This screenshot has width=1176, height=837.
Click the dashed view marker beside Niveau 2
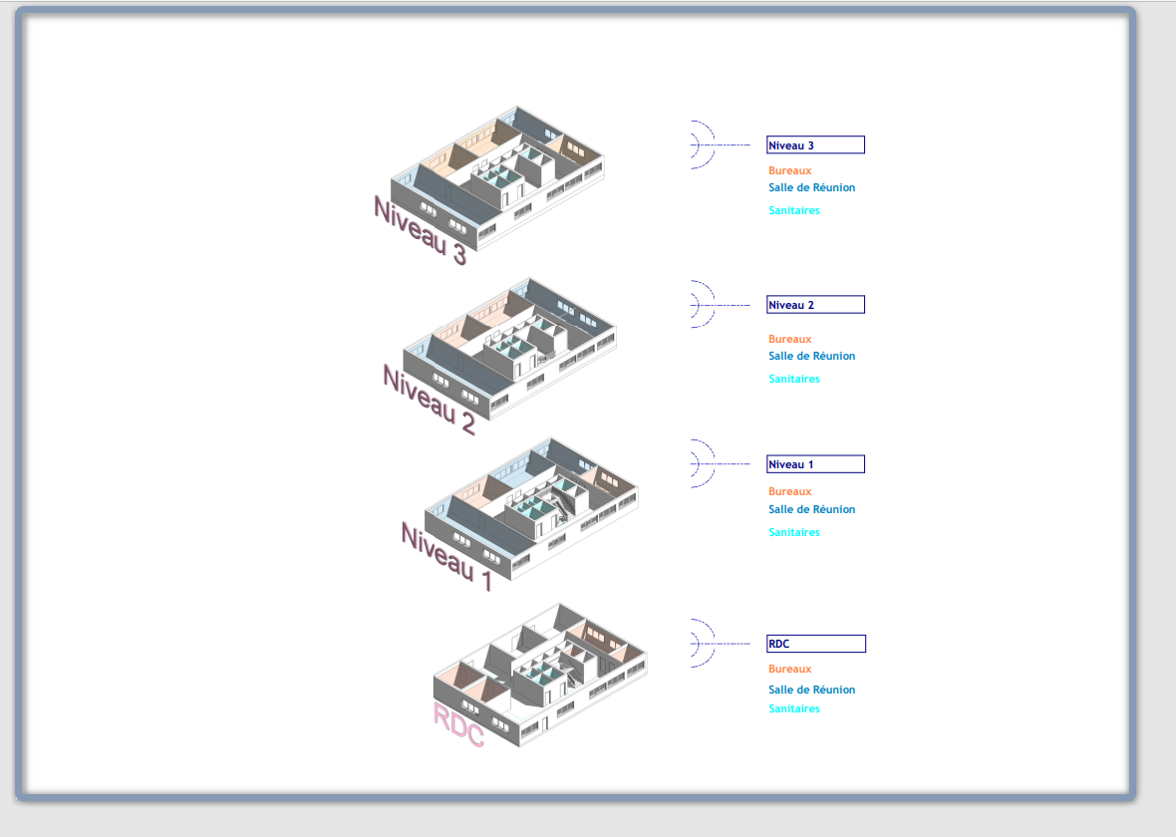click(719, 305)
